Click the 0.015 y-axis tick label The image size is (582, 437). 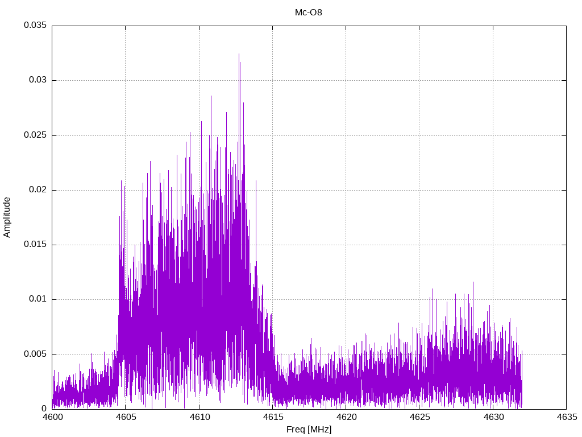[x=35, y=245]
